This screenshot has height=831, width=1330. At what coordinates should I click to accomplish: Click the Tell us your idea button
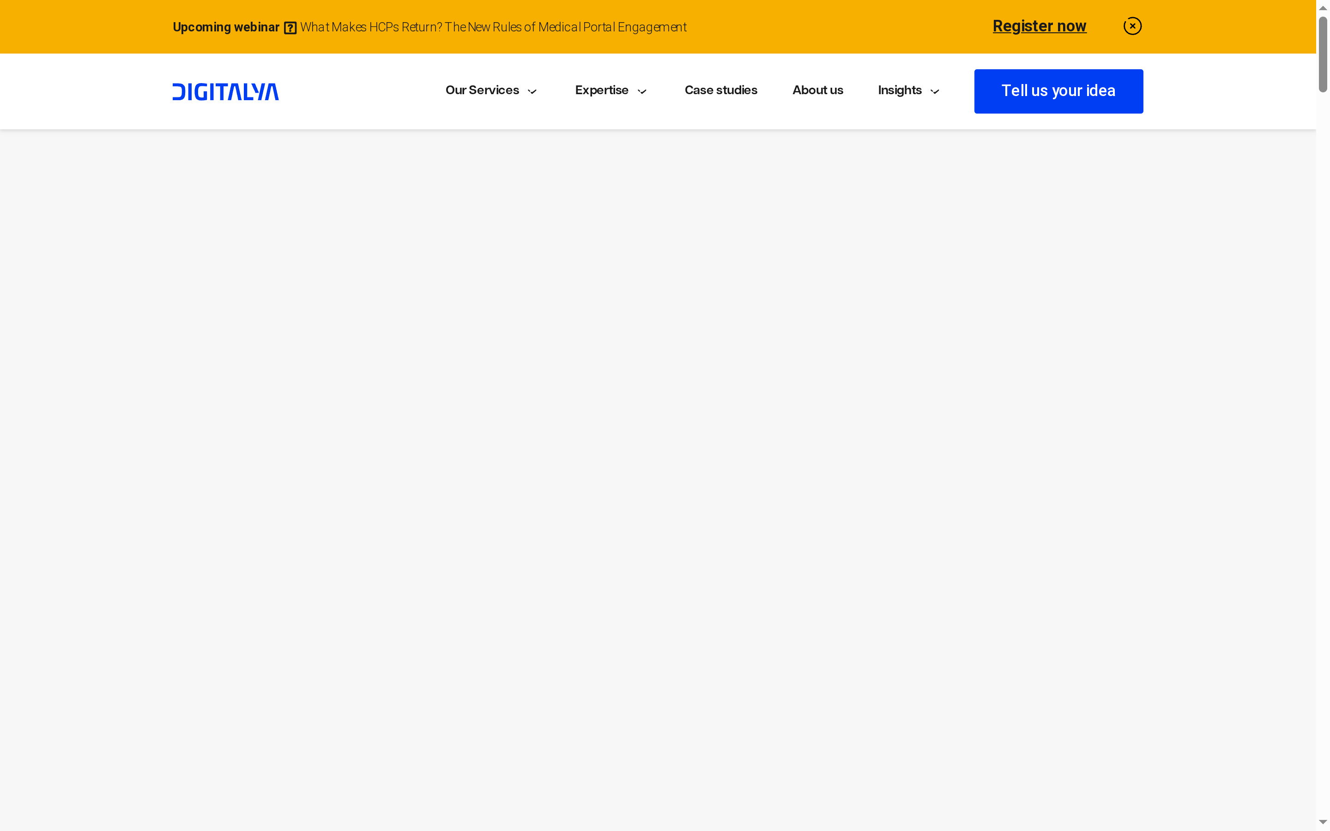(1058, 90)
